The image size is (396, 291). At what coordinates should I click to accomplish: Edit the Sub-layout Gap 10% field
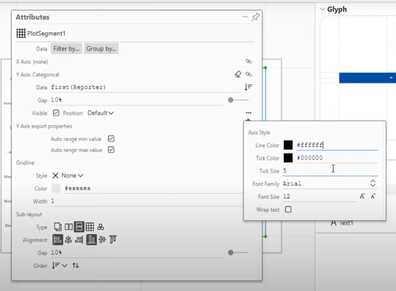point(137,252)
